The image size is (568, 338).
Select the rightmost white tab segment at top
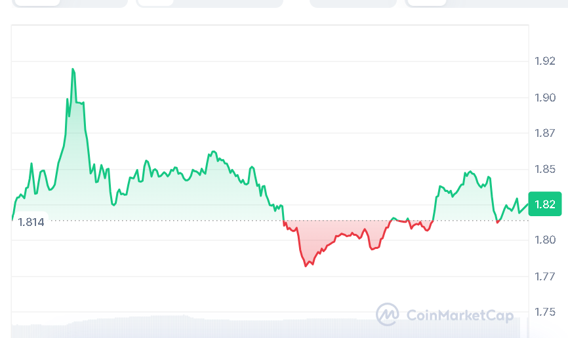pyautogui.click(x=426, y=2)
